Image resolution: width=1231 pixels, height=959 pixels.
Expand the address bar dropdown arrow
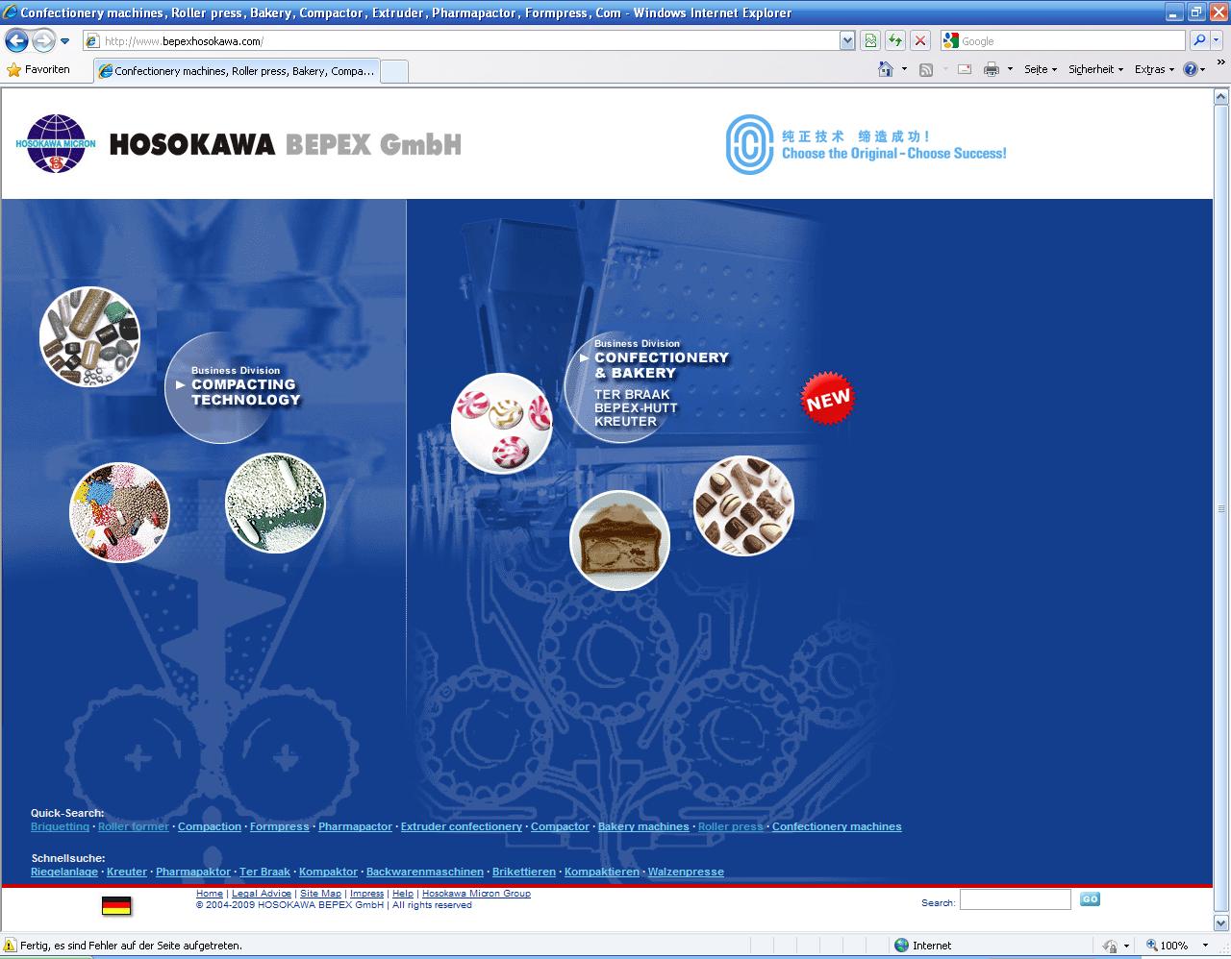847,40
